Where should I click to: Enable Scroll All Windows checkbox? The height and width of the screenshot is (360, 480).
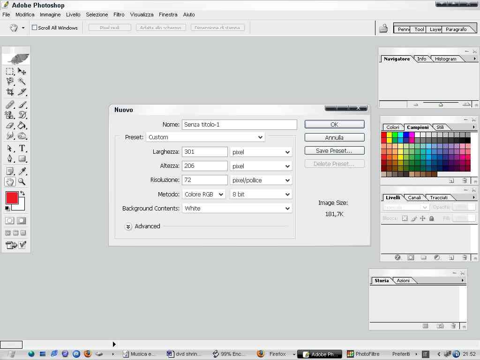[x=34, y=28]
